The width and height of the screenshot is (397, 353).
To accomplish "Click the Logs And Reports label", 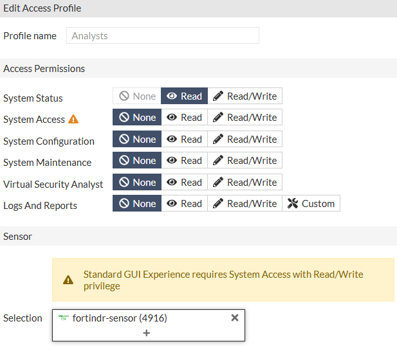I will coord(40,206).
